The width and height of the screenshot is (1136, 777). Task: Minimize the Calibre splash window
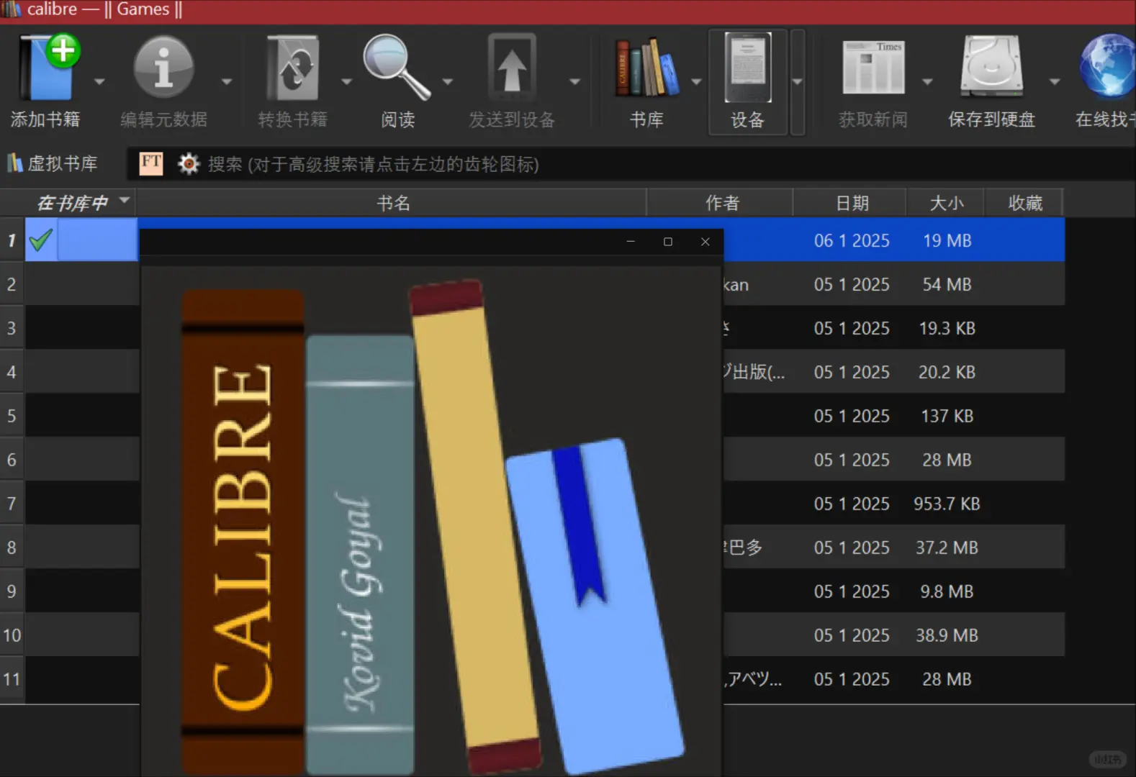[x=631, y=242]
